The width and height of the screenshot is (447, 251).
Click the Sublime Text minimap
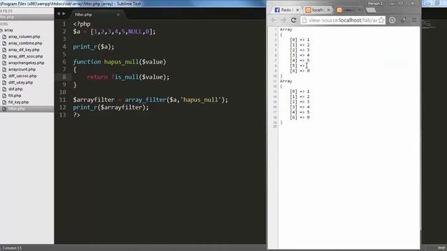pyautogui.click(x=430, y=24)
